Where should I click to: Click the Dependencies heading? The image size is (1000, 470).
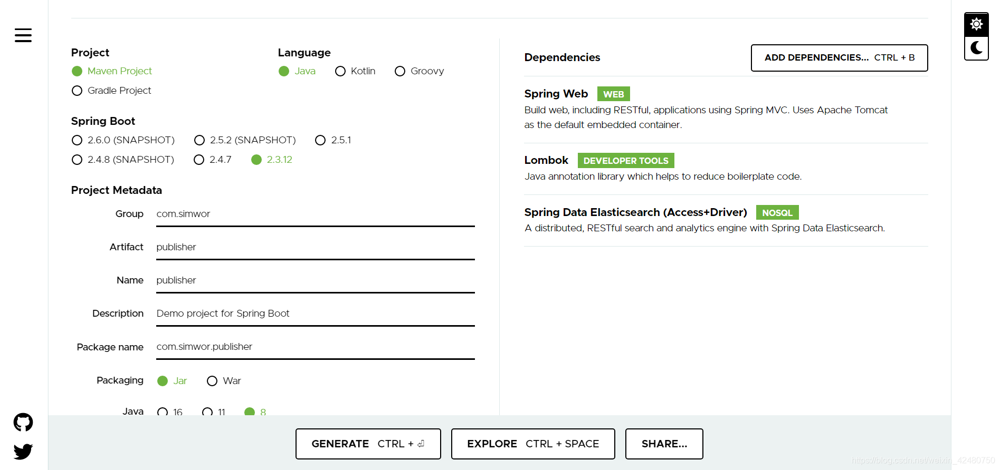coord(562,57)
